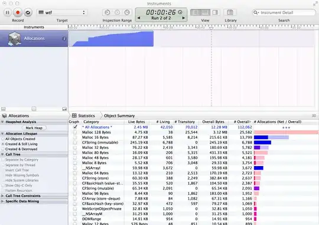Select Created & Still Living radio button
319x225 pixels.
coord(3,144)
